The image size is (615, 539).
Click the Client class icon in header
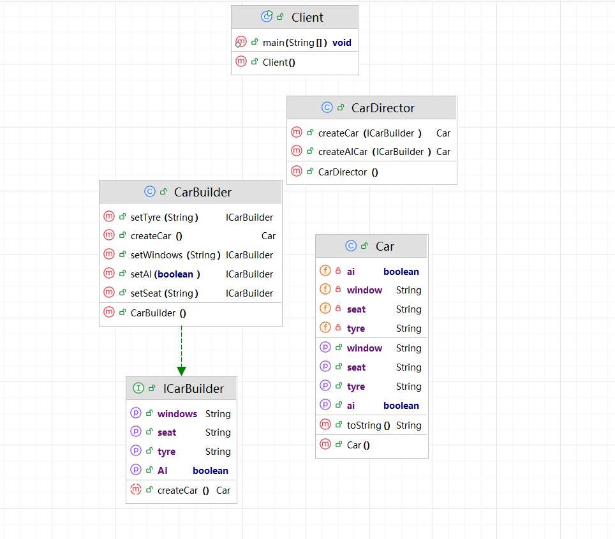pos(267,17)
